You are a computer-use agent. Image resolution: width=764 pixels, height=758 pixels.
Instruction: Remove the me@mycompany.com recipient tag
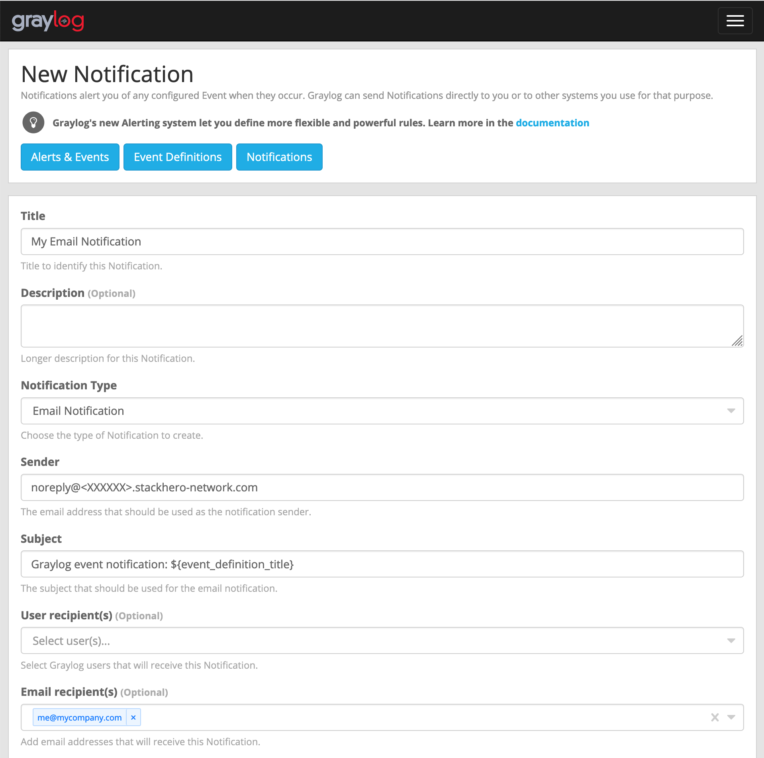click(x=133, y=717)
